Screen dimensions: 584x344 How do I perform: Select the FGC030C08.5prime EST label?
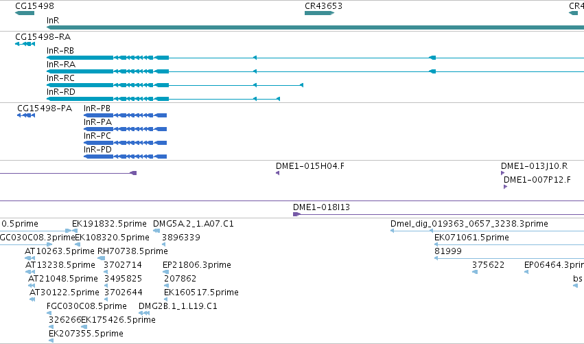[x=86, y=306]
